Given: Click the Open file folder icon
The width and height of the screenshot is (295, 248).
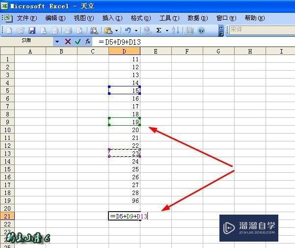Looking at the screenshot, I should pos(21,30).
